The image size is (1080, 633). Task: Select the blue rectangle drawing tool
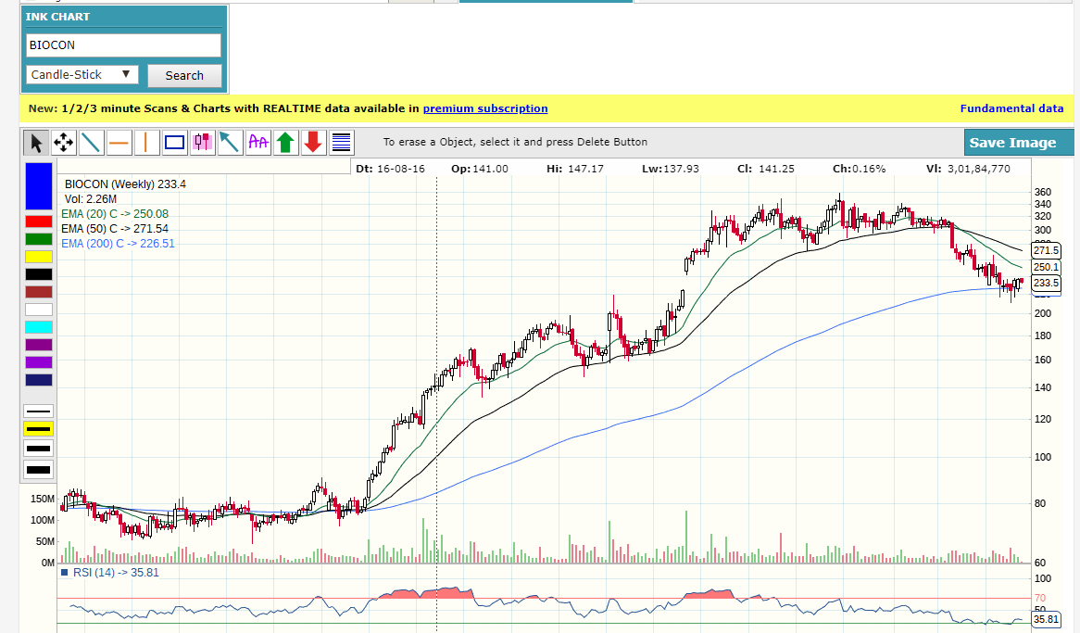(x=175, y=143)
